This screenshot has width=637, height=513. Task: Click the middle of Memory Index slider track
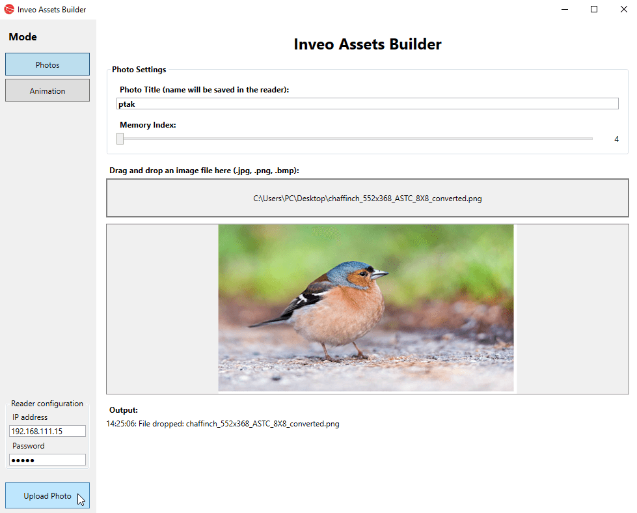[x=355, y=139]
